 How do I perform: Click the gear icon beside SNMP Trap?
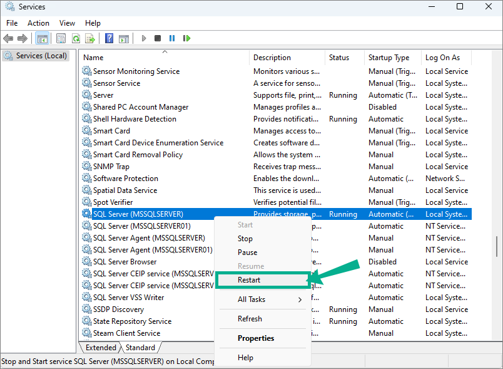pos(86,166)
